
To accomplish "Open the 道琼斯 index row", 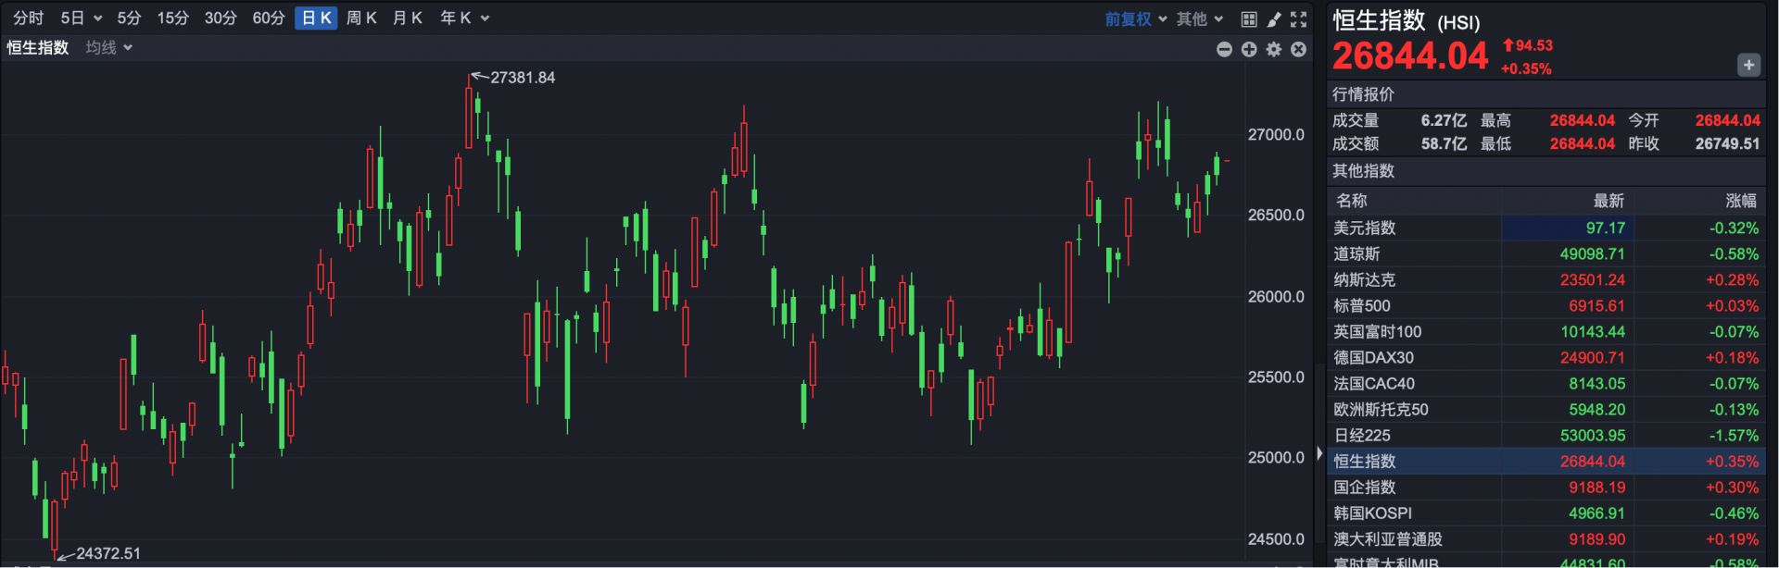I will pyautogui.click(x=1546, y=253).
